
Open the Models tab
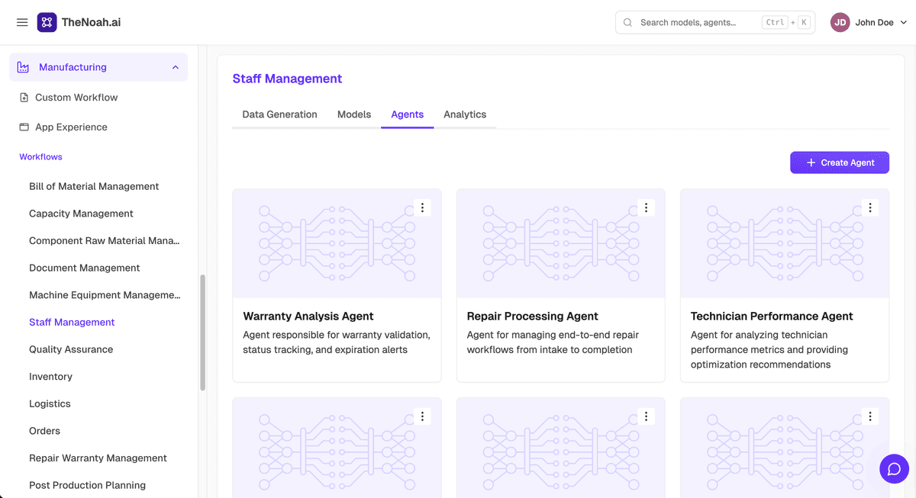tap(354, 114)
